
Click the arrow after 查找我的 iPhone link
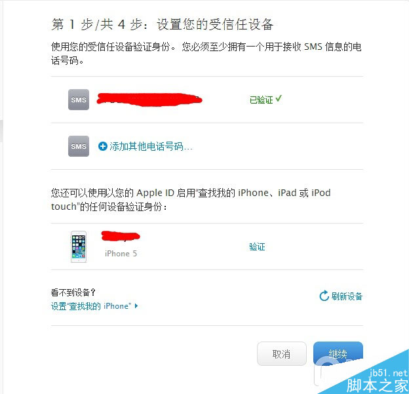point(136,305)
